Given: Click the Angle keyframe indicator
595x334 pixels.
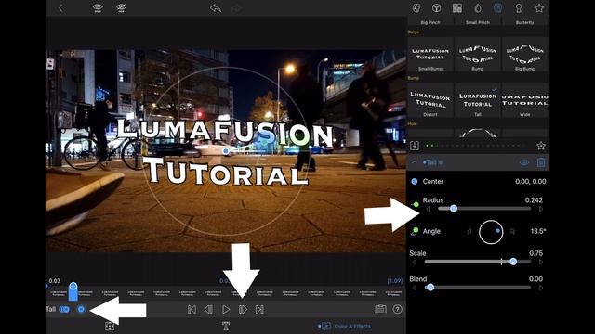Looking at the screenshot, I should (x=415, y=231).
